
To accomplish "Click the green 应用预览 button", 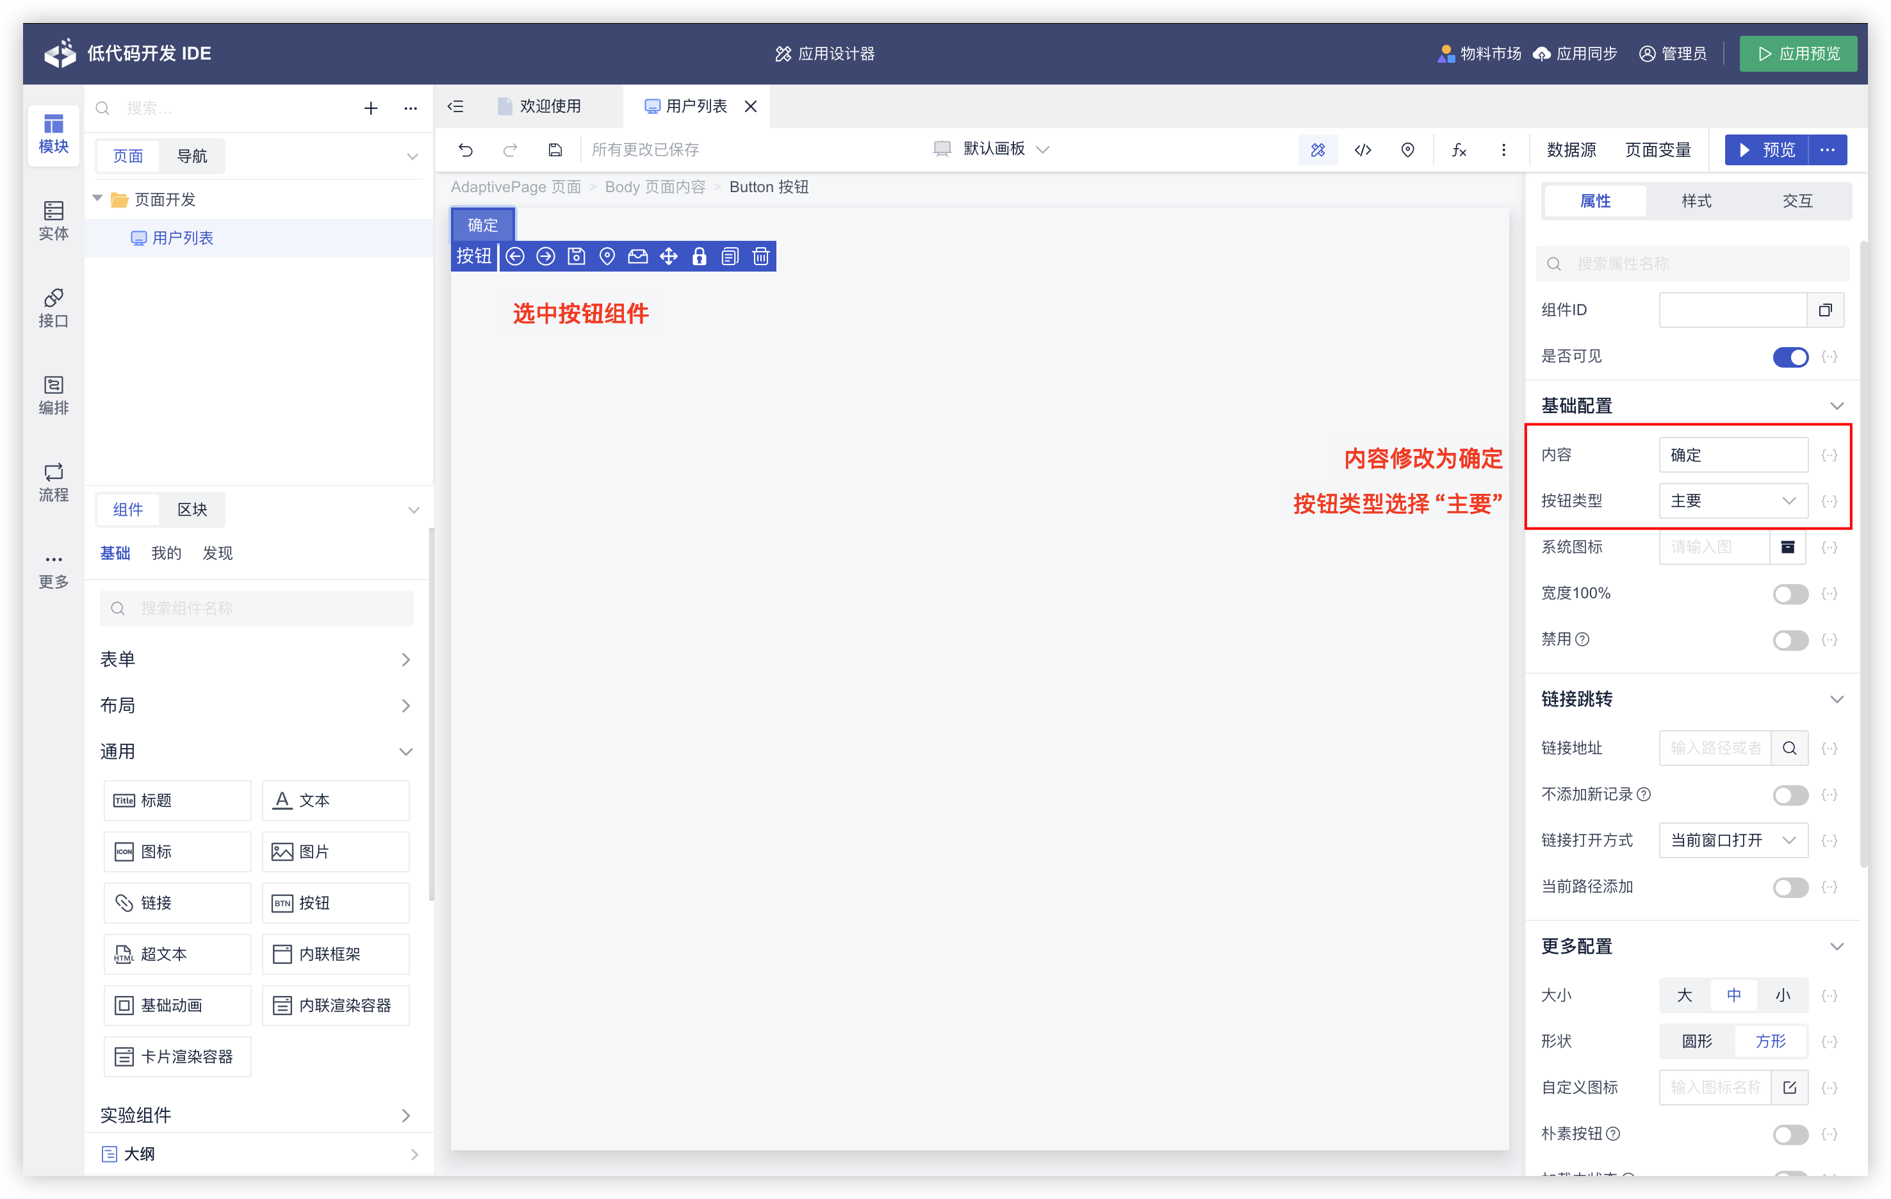I will coord(1797,53).
